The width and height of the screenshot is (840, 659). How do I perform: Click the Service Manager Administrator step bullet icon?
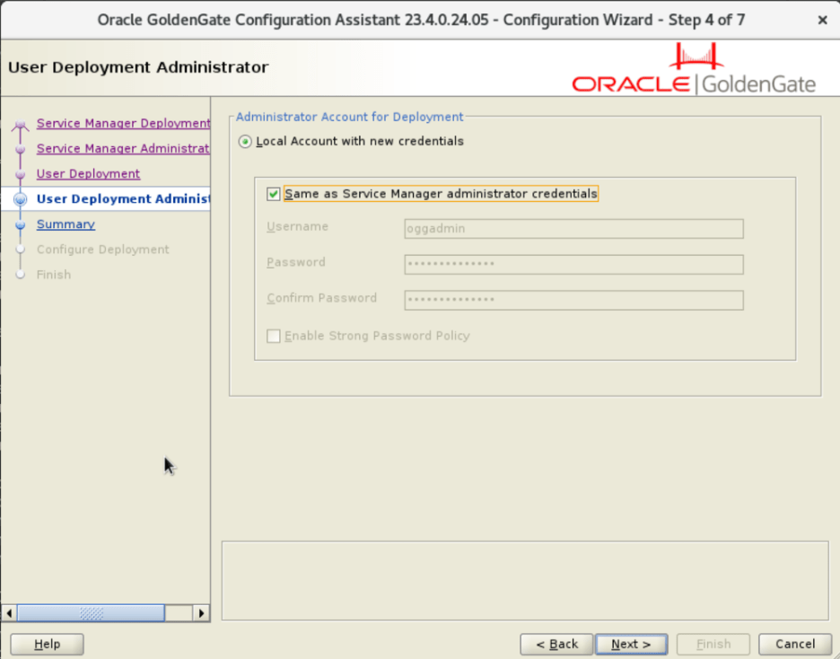pyautogui.click(x=21, y=149)
